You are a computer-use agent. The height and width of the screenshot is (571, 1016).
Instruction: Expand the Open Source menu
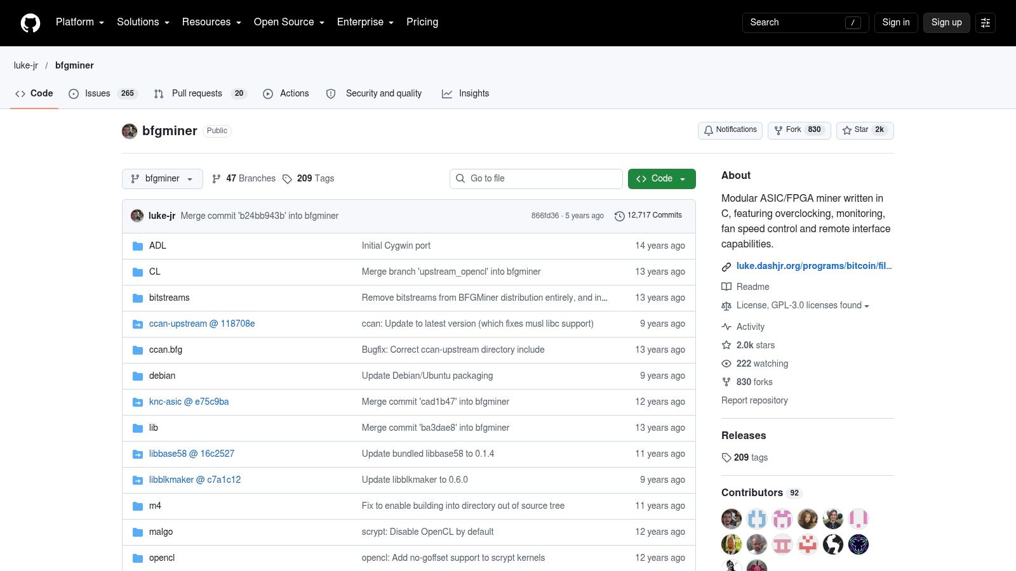[x=290, y=22]
